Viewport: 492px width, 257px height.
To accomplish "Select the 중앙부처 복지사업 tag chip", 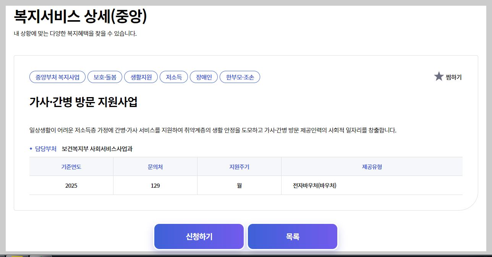I will pos(57,77).
